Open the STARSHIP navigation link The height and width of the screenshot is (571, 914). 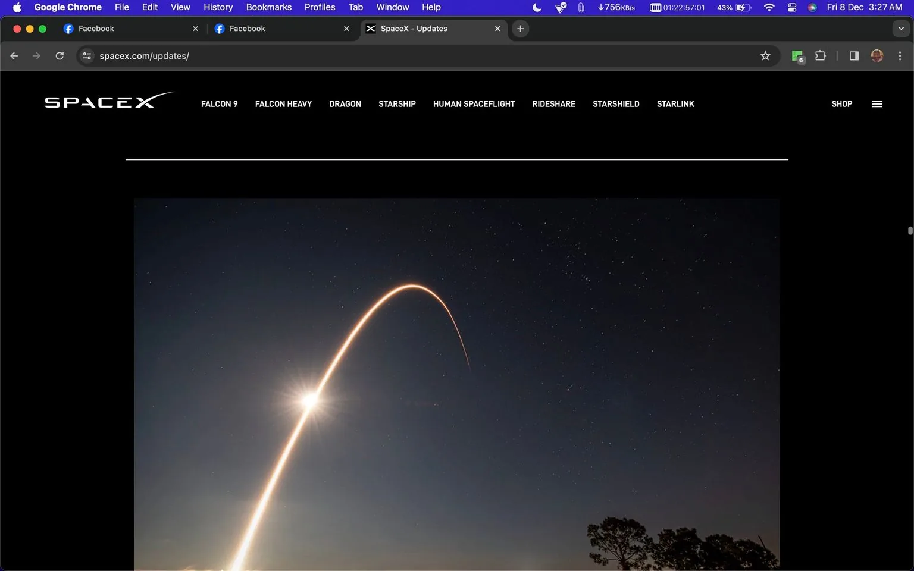coord(397,103)
